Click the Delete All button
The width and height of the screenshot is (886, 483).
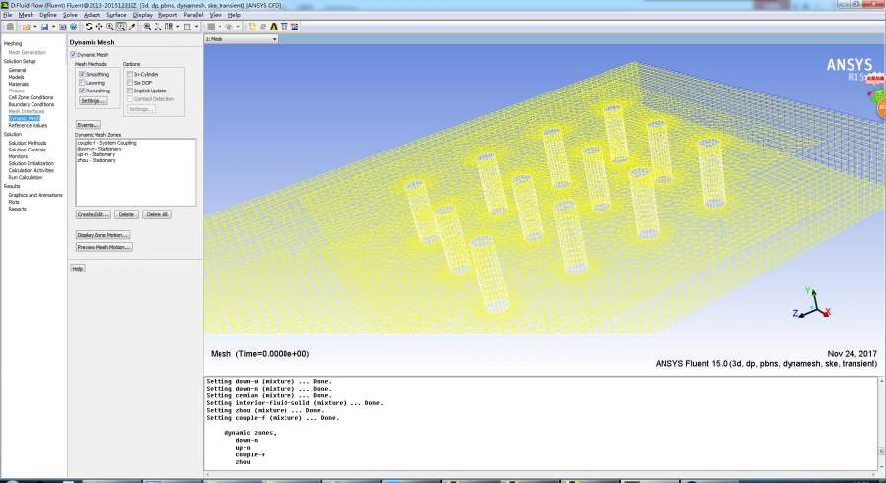[x=157, y=214]
